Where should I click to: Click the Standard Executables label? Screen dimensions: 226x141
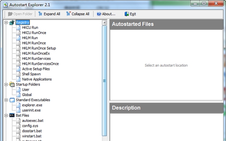[33, 100]
